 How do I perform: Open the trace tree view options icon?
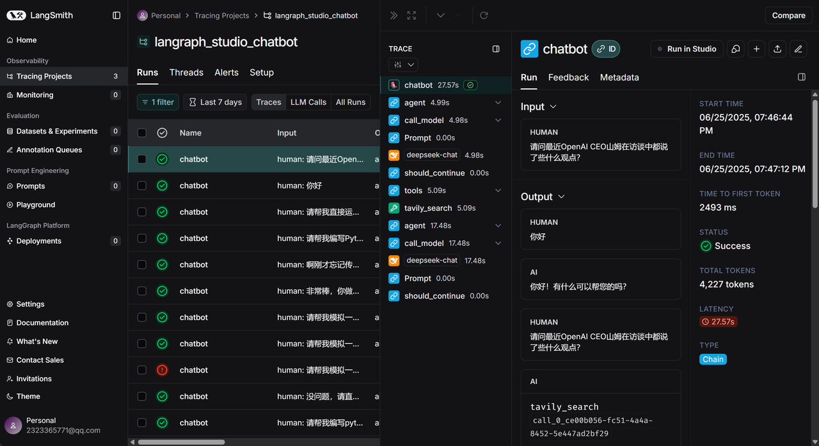tap(403, 65)
